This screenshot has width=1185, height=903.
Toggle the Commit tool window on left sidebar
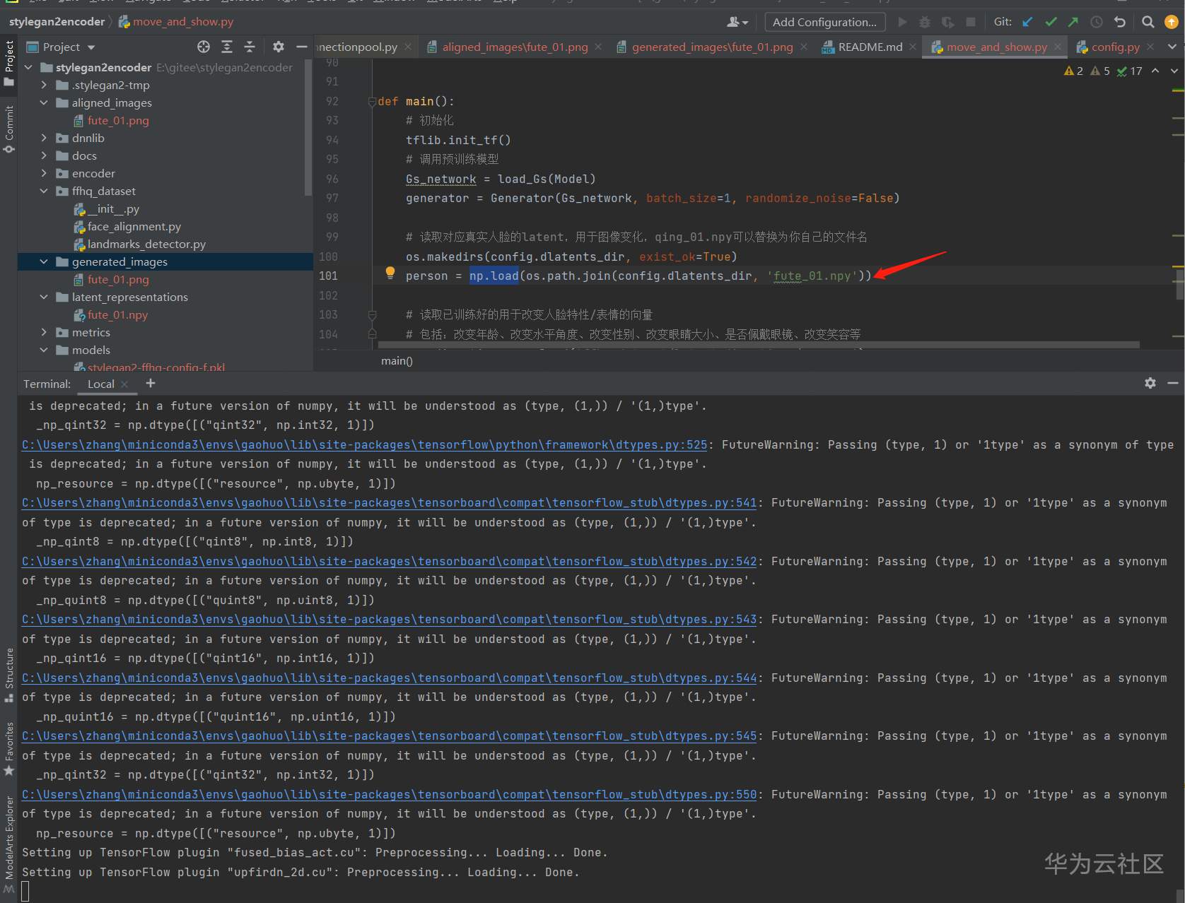click(9, 127)
